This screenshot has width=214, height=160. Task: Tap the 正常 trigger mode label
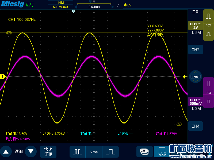coord(195,12)
